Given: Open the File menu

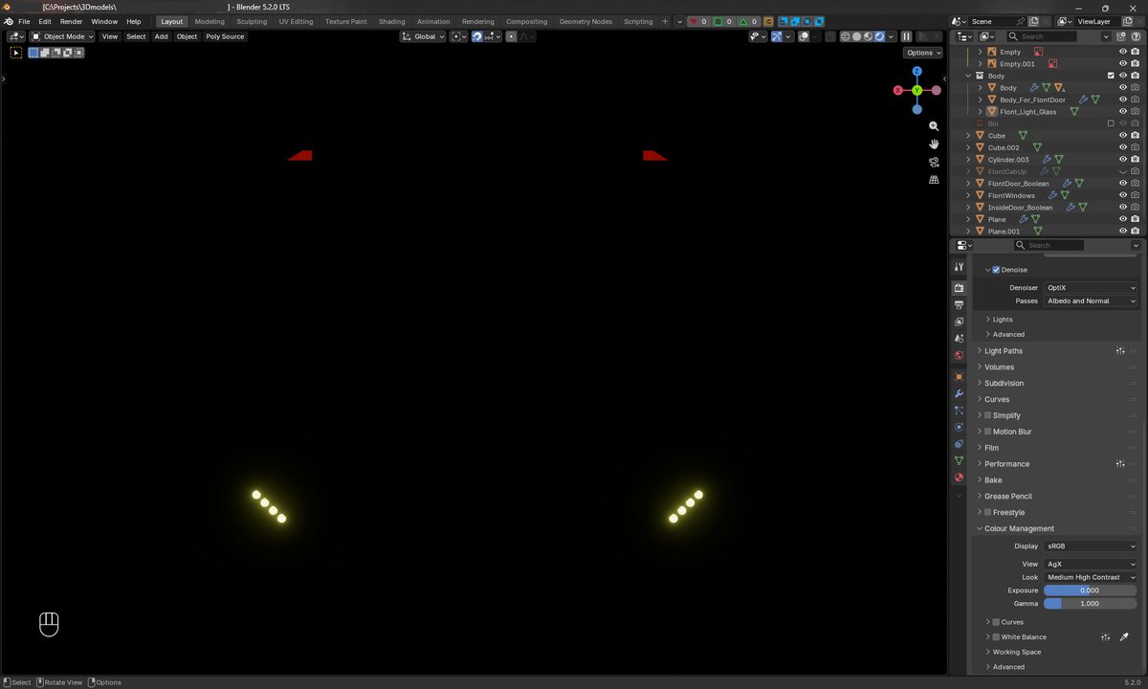Looking at the screenshot, I should coord(24,21).
